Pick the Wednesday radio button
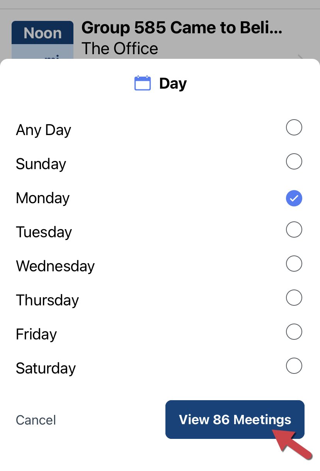320x471 pixels. [294, 264]
